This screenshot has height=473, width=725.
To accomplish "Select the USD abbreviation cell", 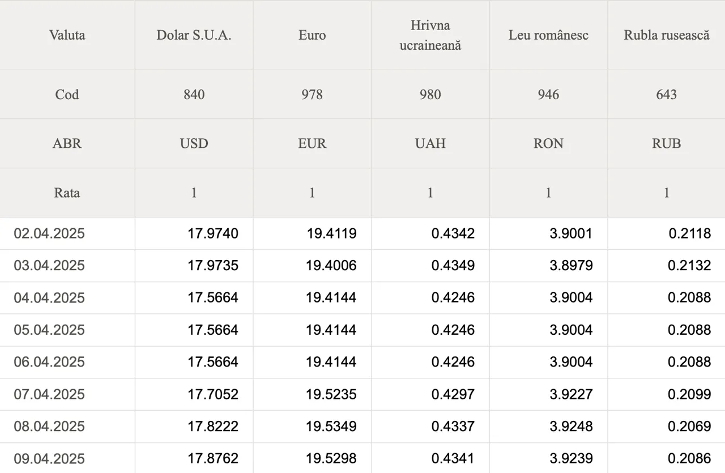I will pyautogui.click(x=194, y=143).
